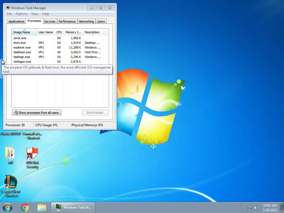Sort by CPU column header
Image resolution: width=284 pixels, height=213 pixels.
point(59,32)
